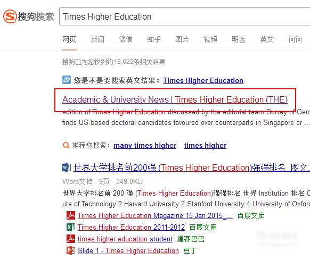Click suggested search times higher
This screenshot has height=260, width=310.
point(205,146)
